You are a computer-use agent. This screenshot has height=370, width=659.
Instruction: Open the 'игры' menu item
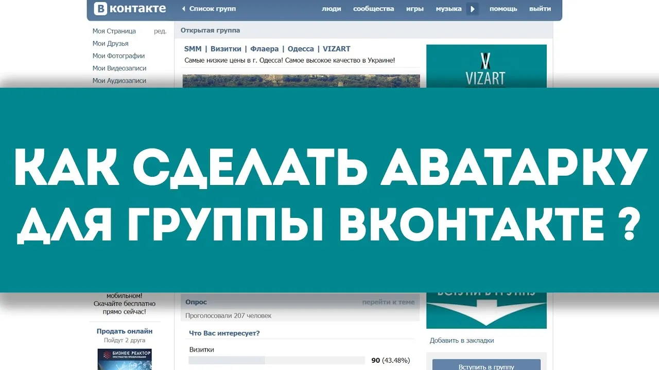pos(415,9)
